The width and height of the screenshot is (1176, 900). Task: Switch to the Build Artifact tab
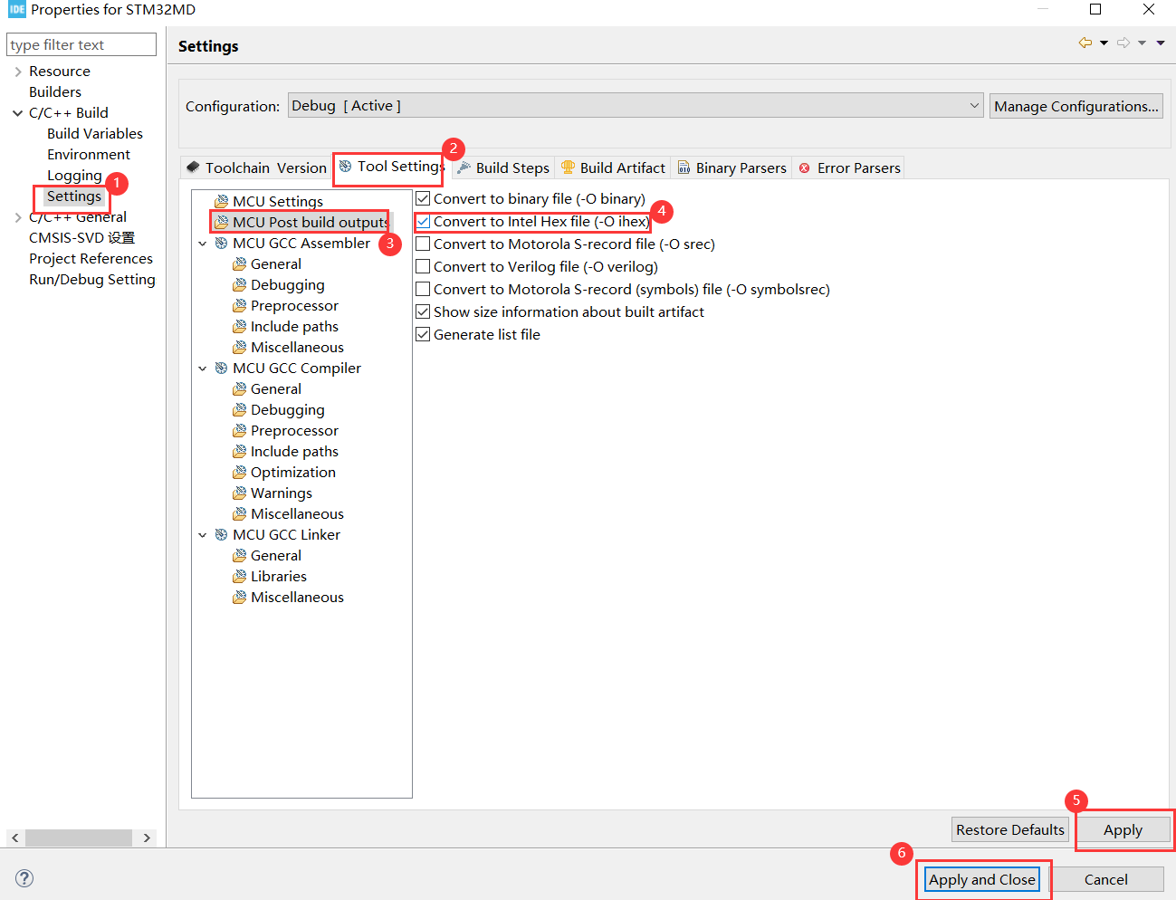tap(613, 168)
